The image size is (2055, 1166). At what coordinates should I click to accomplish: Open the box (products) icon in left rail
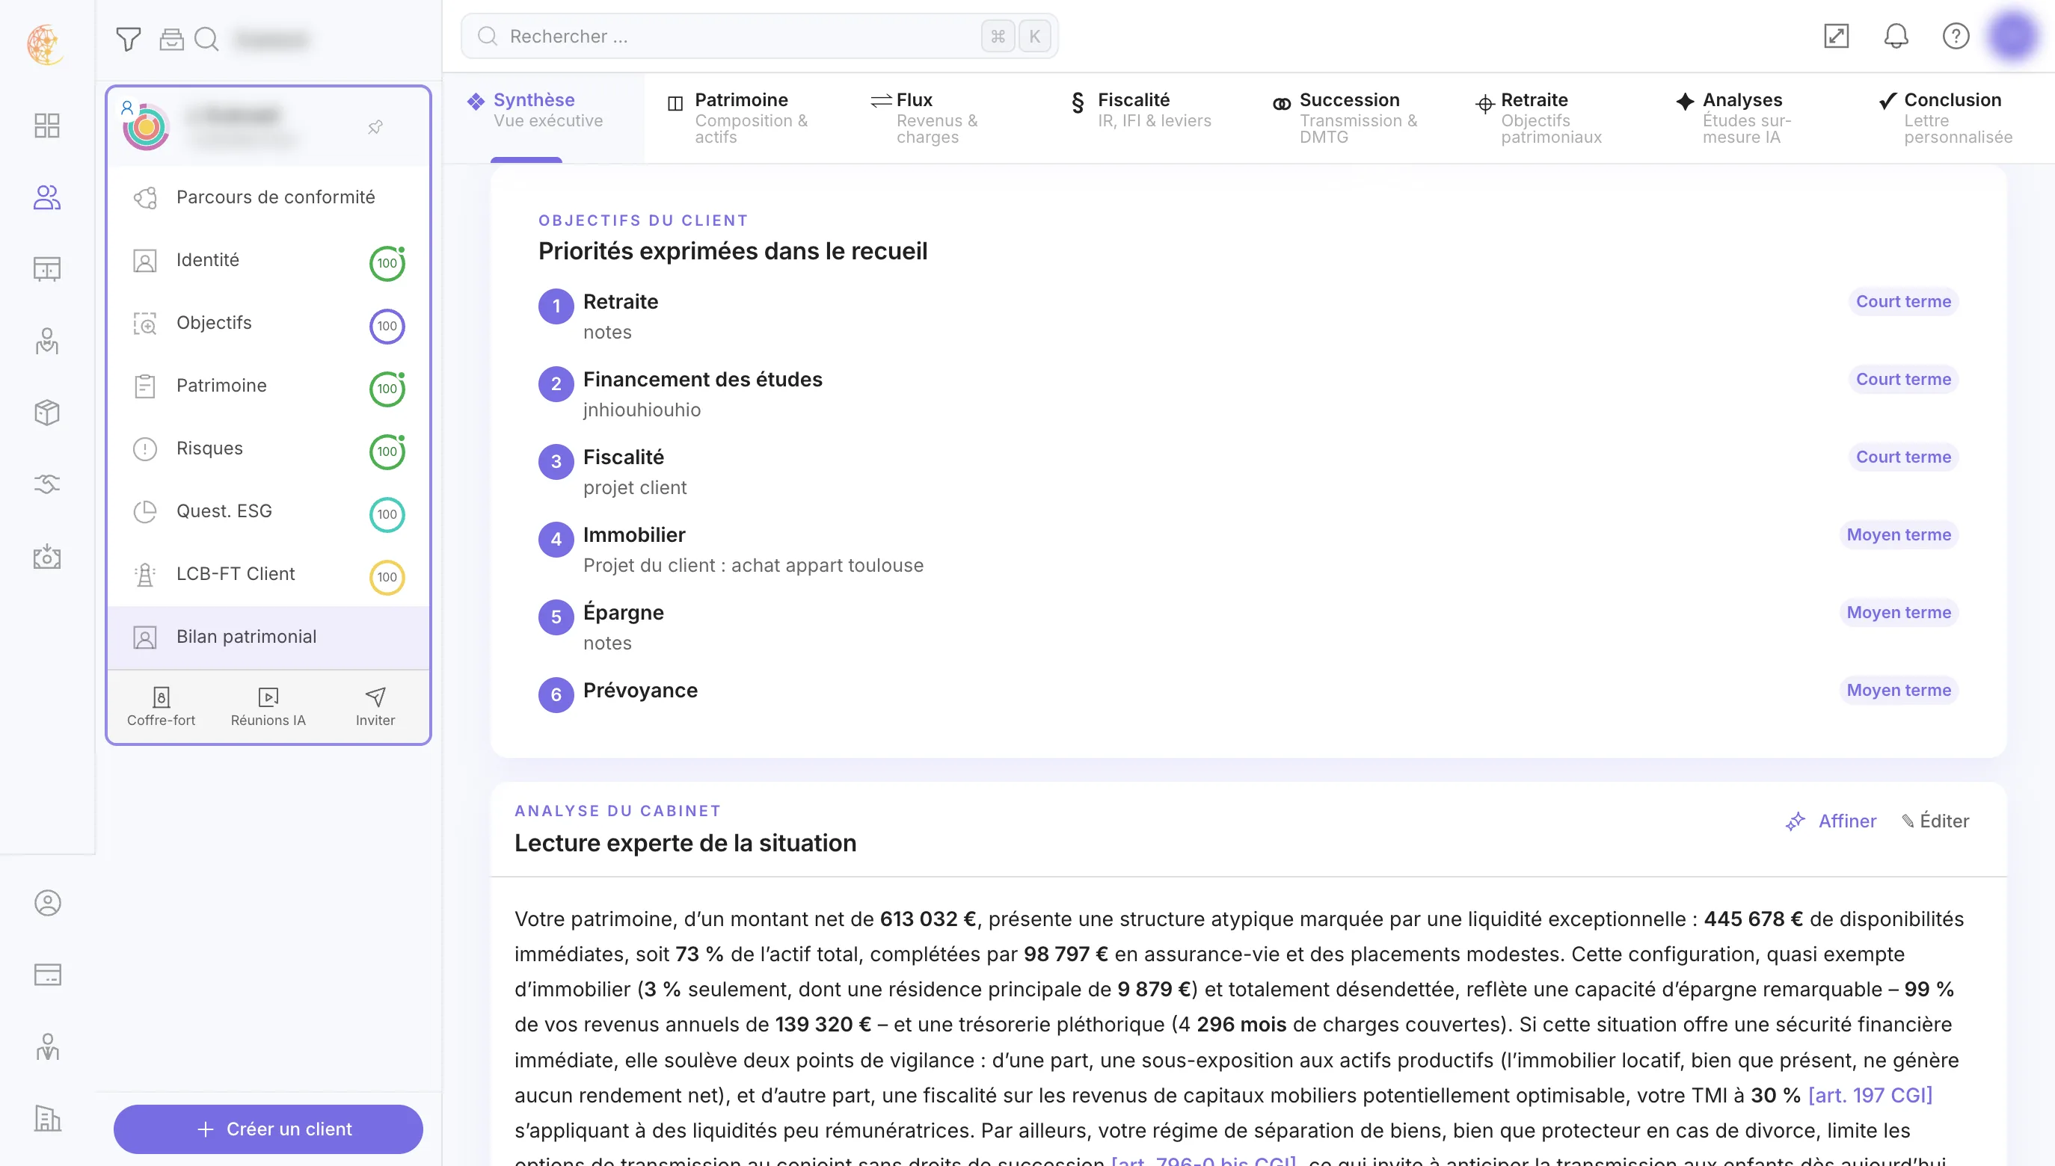[x=47, y=413]
